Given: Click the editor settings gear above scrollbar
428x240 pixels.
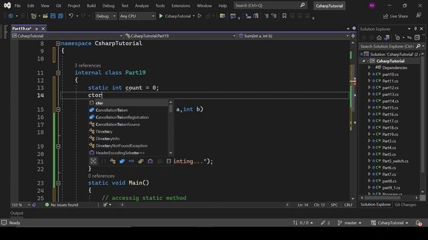Looking at the screenshot, I should click(354, 28).
